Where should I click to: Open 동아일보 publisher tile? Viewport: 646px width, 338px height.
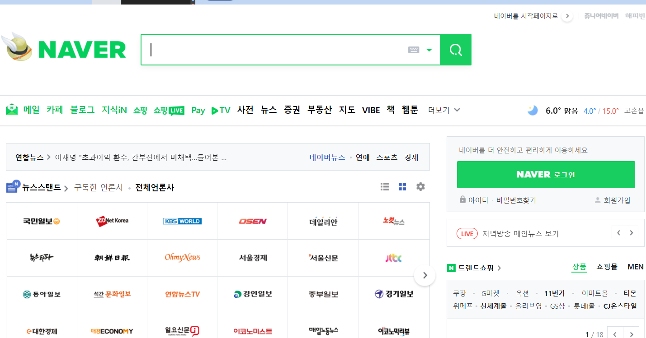pos(42,294)
